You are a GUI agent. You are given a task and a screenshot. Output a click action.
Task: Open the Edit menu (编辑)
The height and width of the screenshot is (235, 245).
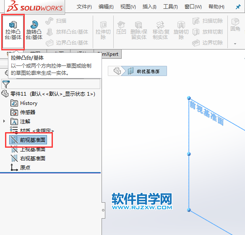pos(106,7)
